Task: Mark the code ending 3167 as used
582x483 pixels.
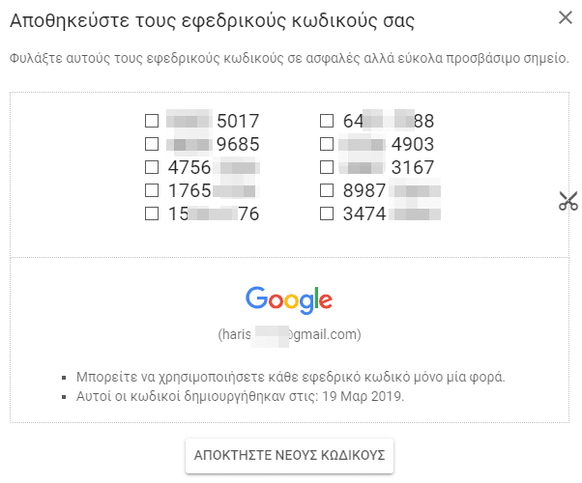Action: 327,167
